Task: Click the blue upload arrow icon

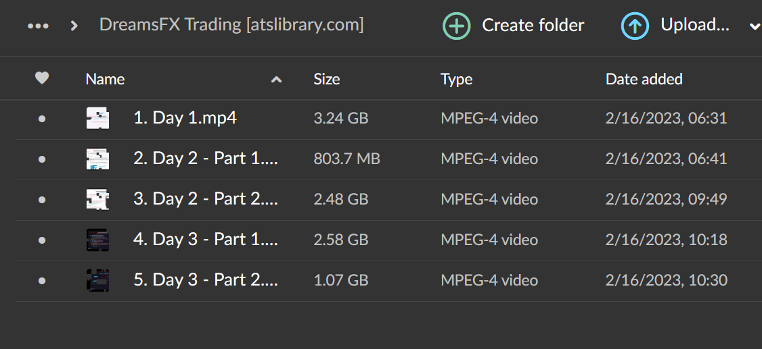Action: click(x=635, y=26)
